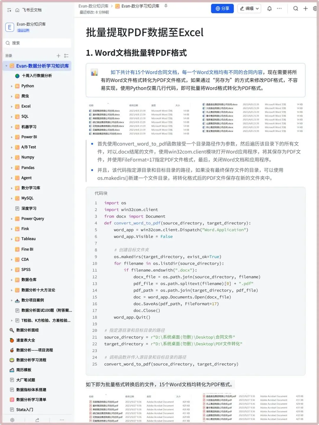The height and width of the screenshot is (425, 319).
Task: Click the pin icon next to breadcrumb
Action: [x=166, y=6]
